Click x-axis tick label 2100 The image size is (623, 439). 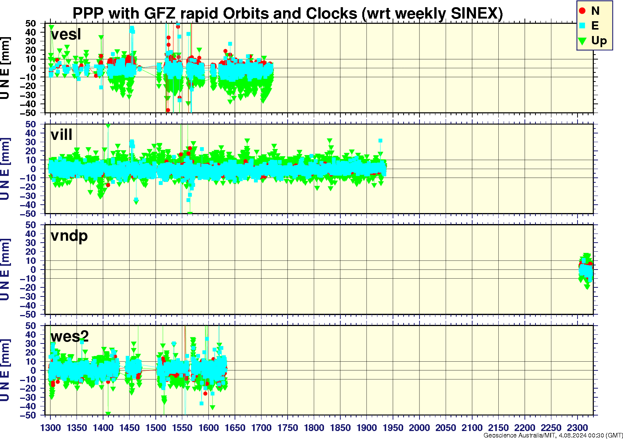click(472, 428)
